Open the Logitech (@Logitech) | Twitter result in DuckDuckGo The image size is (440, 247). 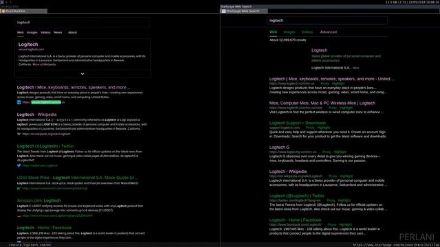[x=45, y=146]
